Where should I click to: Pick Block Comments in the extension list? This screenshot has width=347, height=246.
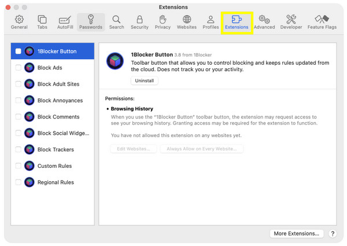pos(53,117)
